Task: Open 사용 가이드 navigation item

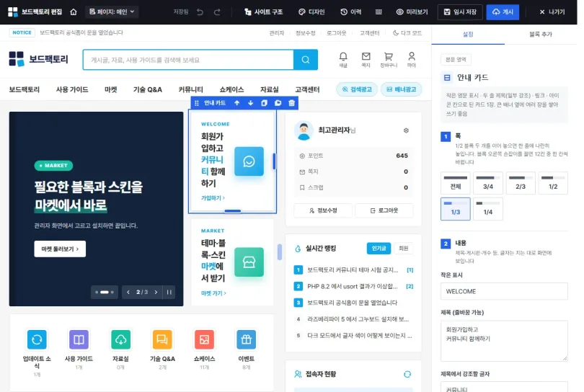Action: click(x=72, y=89)
